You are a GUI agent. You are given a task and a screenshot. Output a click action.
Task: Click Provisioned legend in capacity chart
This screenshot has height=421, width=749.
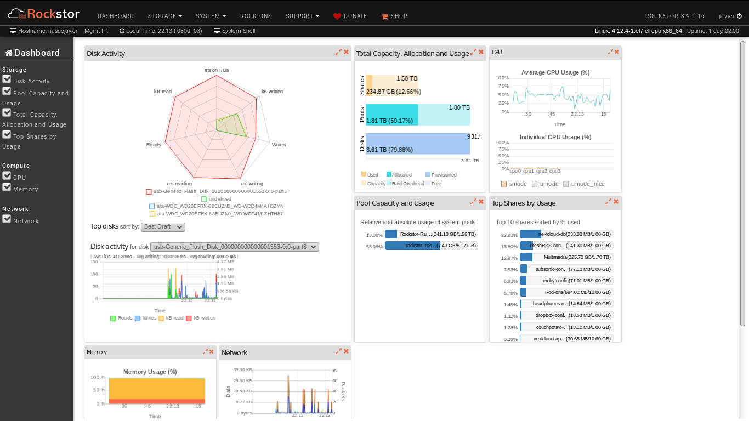(441, 175)
